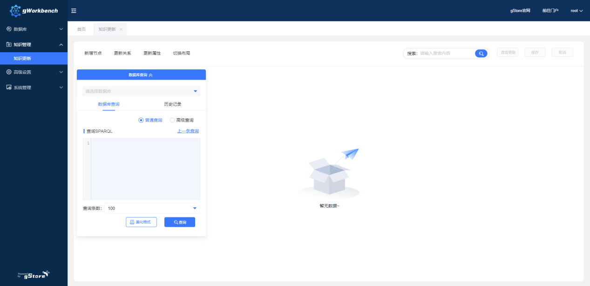Click the 数据库 database sidebar icon

pyautogui.click(x=9, y=29)
